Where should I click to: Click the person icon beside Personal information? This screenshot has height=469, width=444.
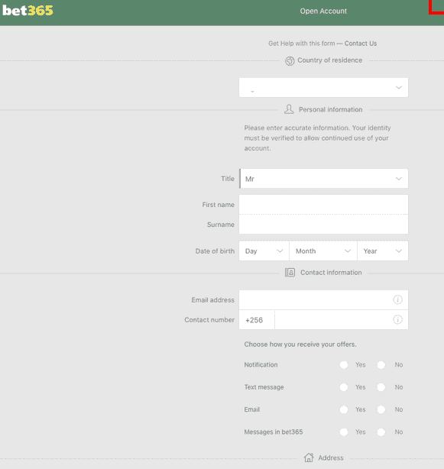coord(289,109)
